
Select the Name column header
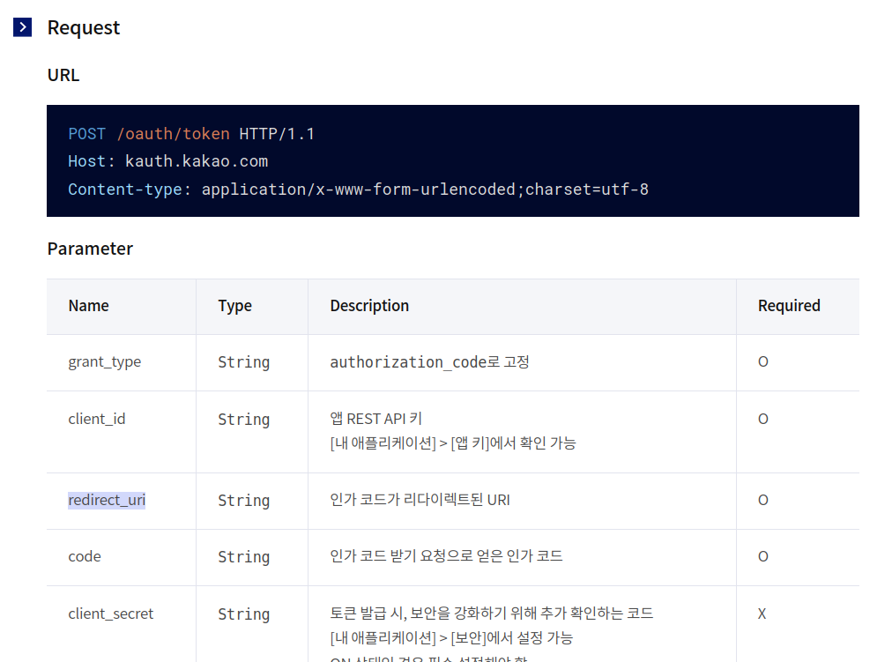click(88, 306)
